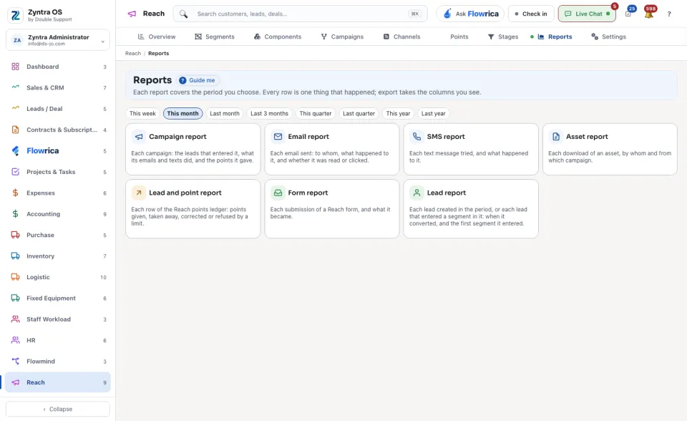Open the Components tab
Screen dimensions: 687x421
[x=278, y=37]
